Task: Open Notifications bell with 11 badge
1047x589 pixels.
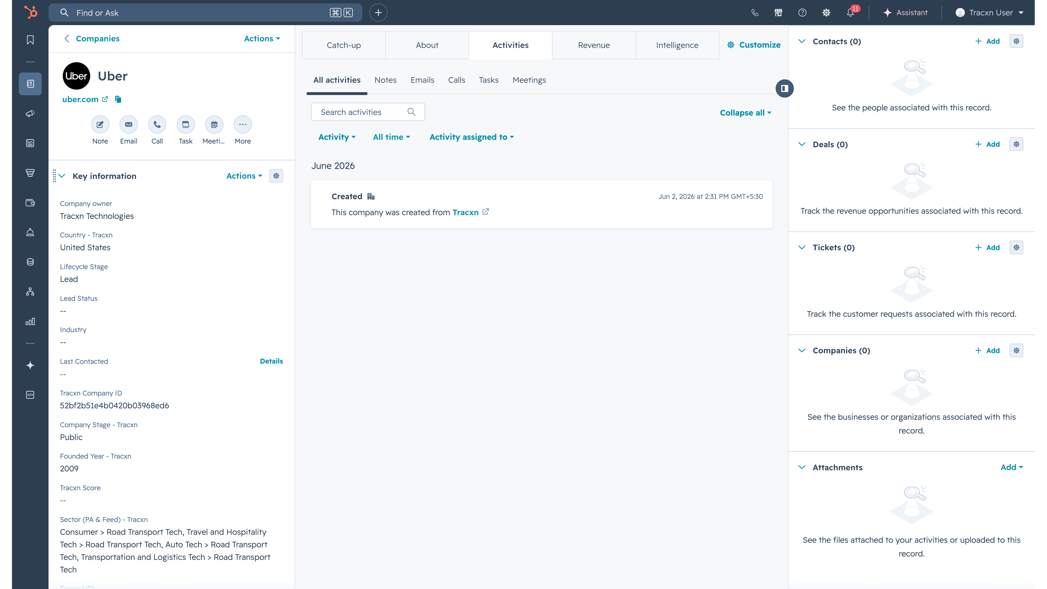Action: point(851,13)
